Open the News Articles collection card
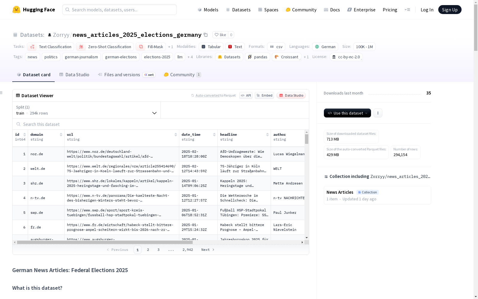This screenshot has height=299, width=478. click(x=377, y=195)
